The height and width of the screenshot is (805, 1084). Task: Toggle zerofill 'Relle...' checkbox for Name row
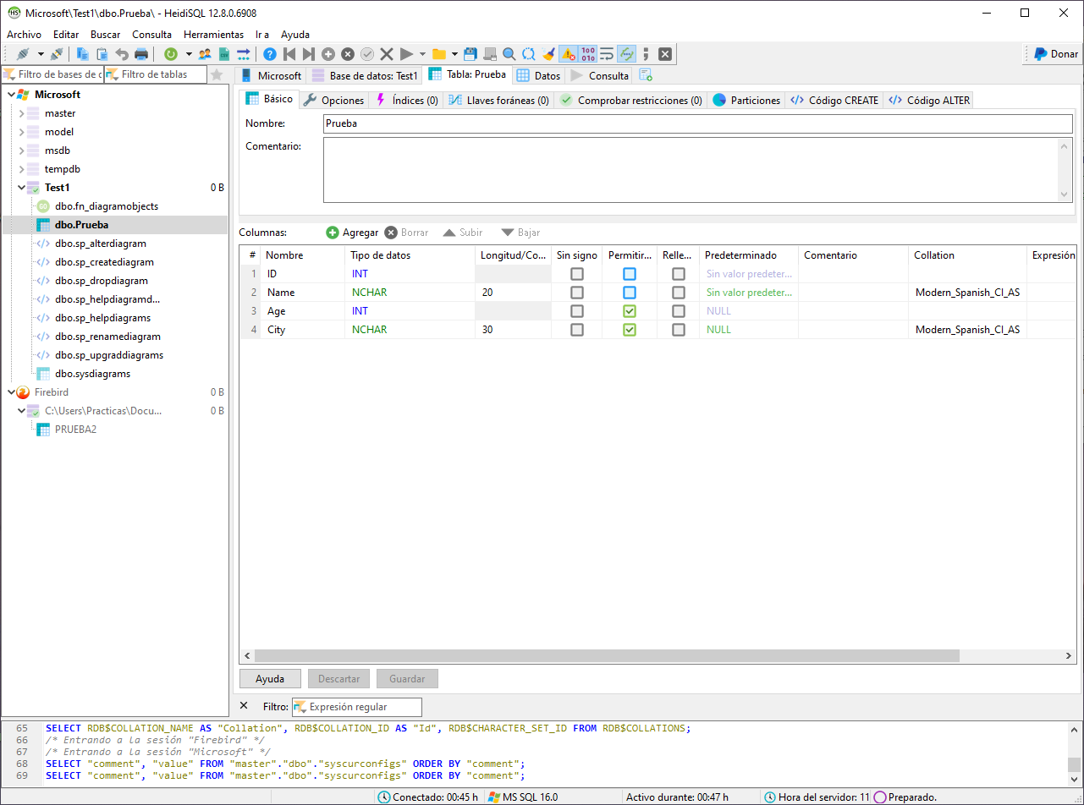click(679, 293)
